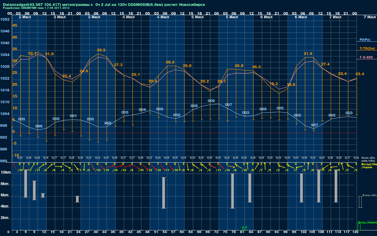This screenshot has width=377, height=236.
Task: Click forecast hour 120 on the bottom axis
Action: click(x=355, y=232)
